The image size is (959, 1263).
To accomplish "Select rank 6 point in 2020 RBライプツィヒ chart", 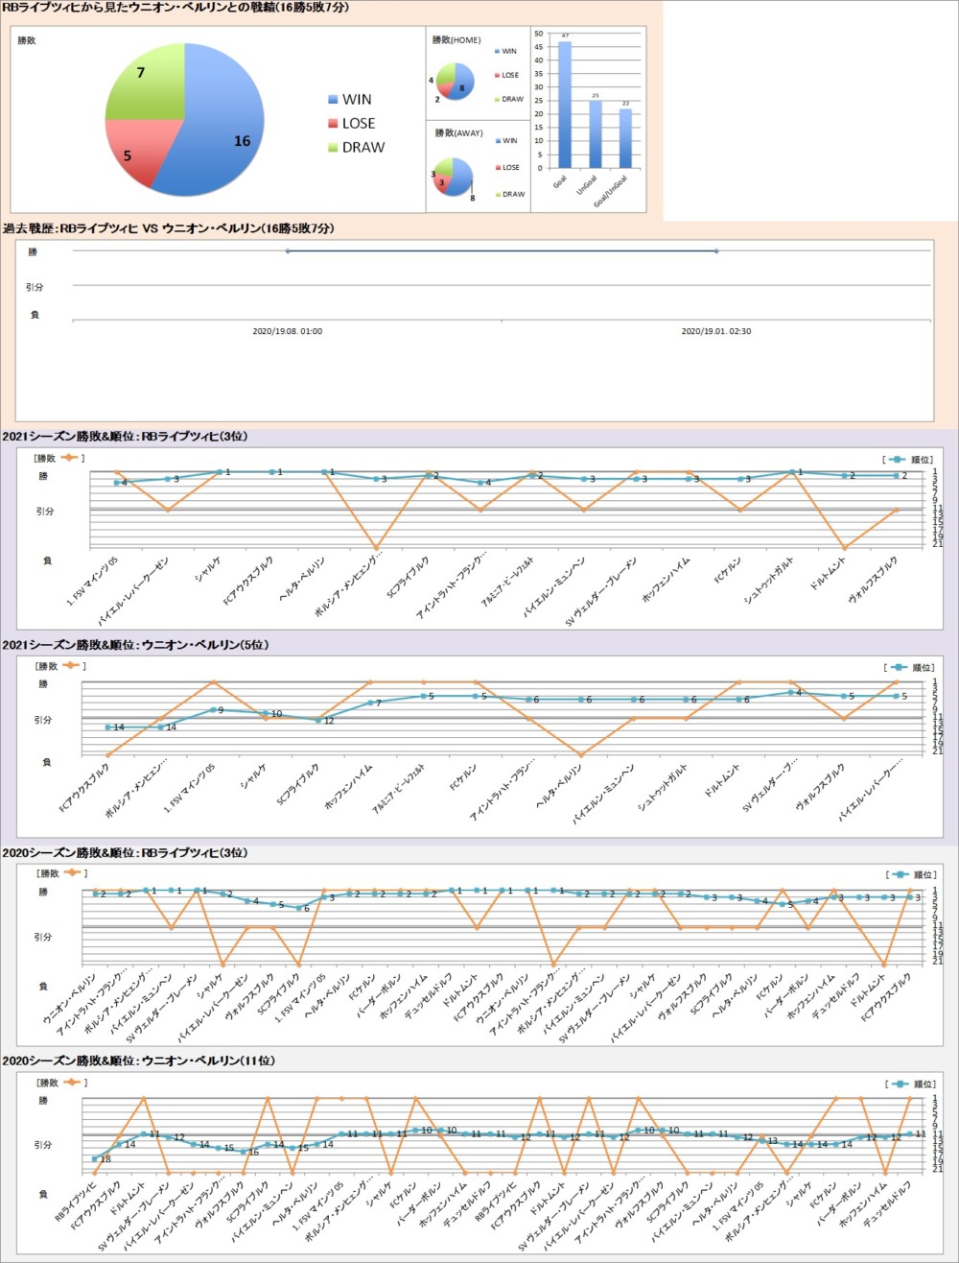I will pyautogui.click(x=299, y=908).
